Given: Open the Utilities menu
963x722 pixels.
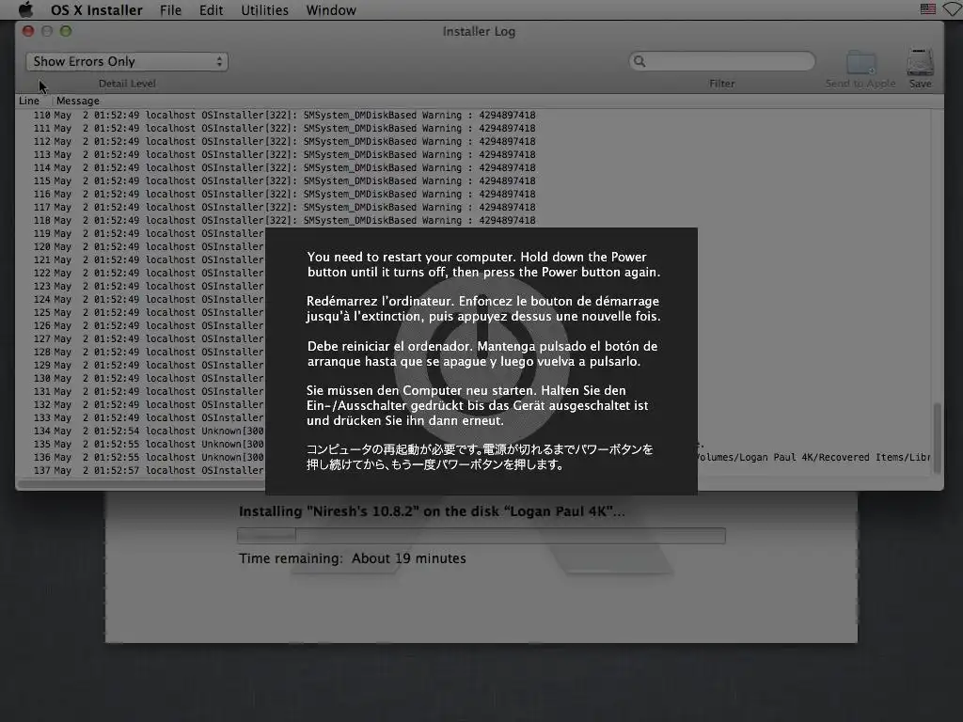Looking at the screenshot, I should tap(264, 9).
